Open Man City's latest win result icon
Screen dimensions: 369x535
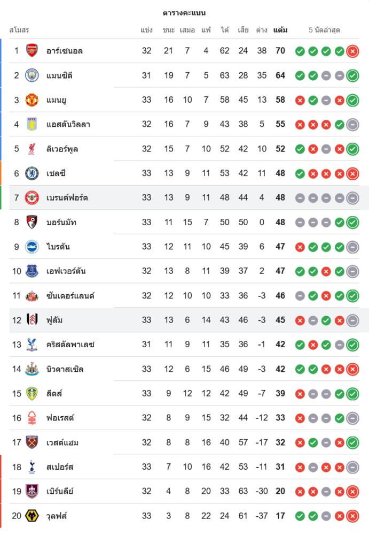click(x=352, y=75)
